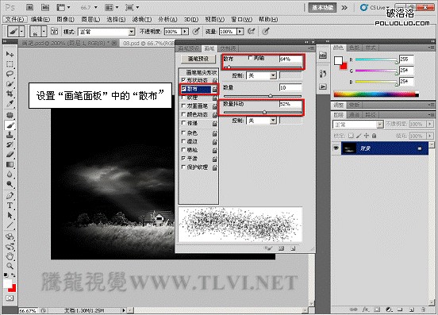Open the 图像(I) menu

(65, 19)
